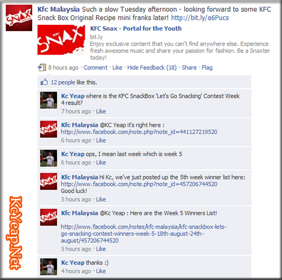This screenshot has height=280, width=282.
Task: View who likes via '12 people' link
Action: pos(63,82)
